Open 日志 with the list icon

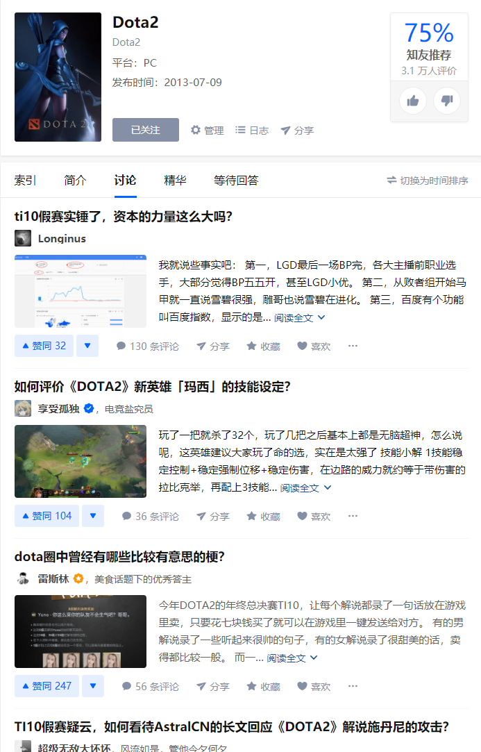[252, 131]
